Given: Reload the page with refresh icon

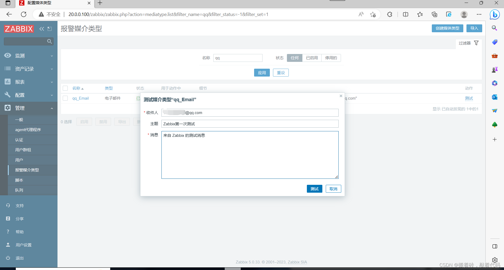Looking at the screenshot, I should point(24,14).
